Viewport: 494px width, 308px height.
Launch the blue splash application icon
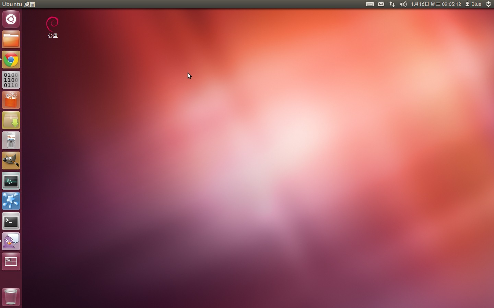coord(11,201)
